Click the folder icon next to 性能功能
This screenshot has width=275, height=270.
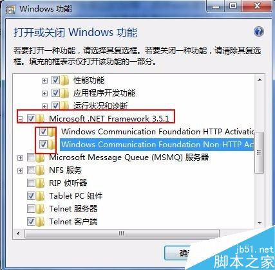[64, 80]
